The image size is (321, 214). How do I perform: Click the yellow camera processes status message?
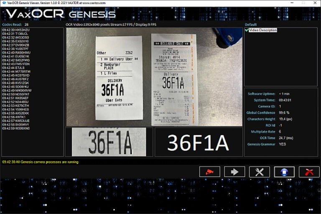pos(40,162)
